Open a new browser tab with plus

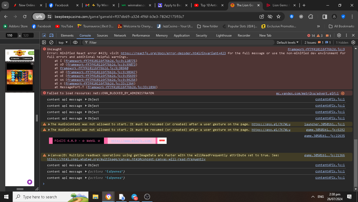click(304, 5)
